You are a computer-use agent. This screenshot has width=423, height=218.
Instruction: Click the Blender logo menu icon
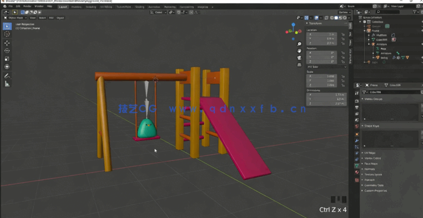(4, 6)
